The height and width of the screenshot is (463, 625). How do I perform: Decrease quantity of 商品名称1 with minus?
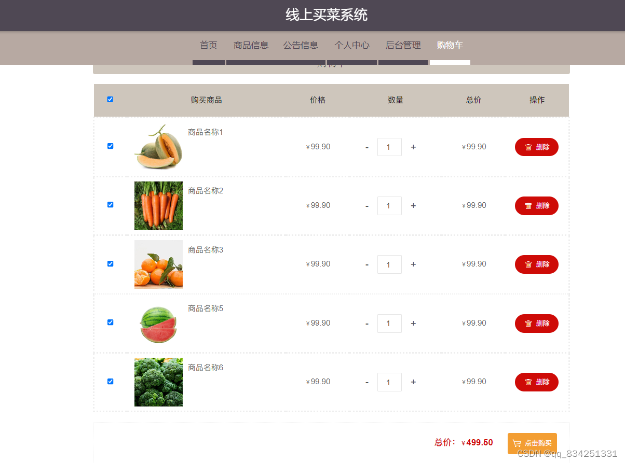pyautogui.click(x=367, y=147)
